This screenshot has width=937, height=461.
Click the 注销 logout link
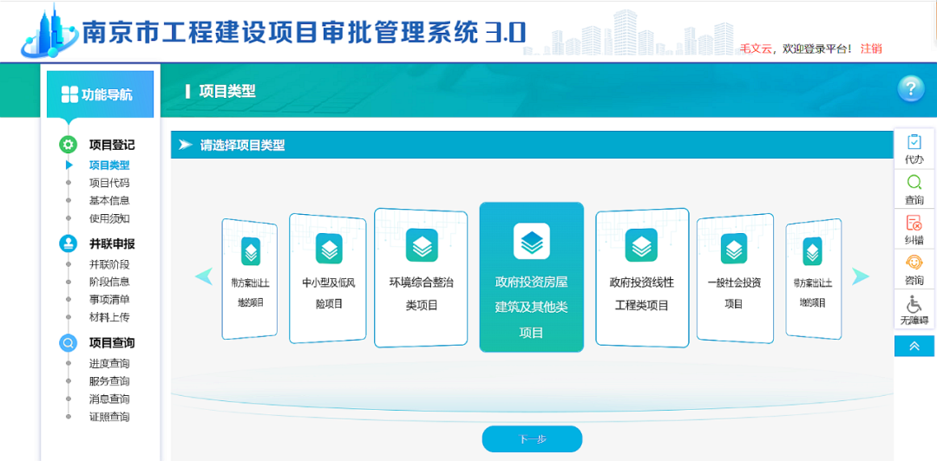[x=871, y=49]
